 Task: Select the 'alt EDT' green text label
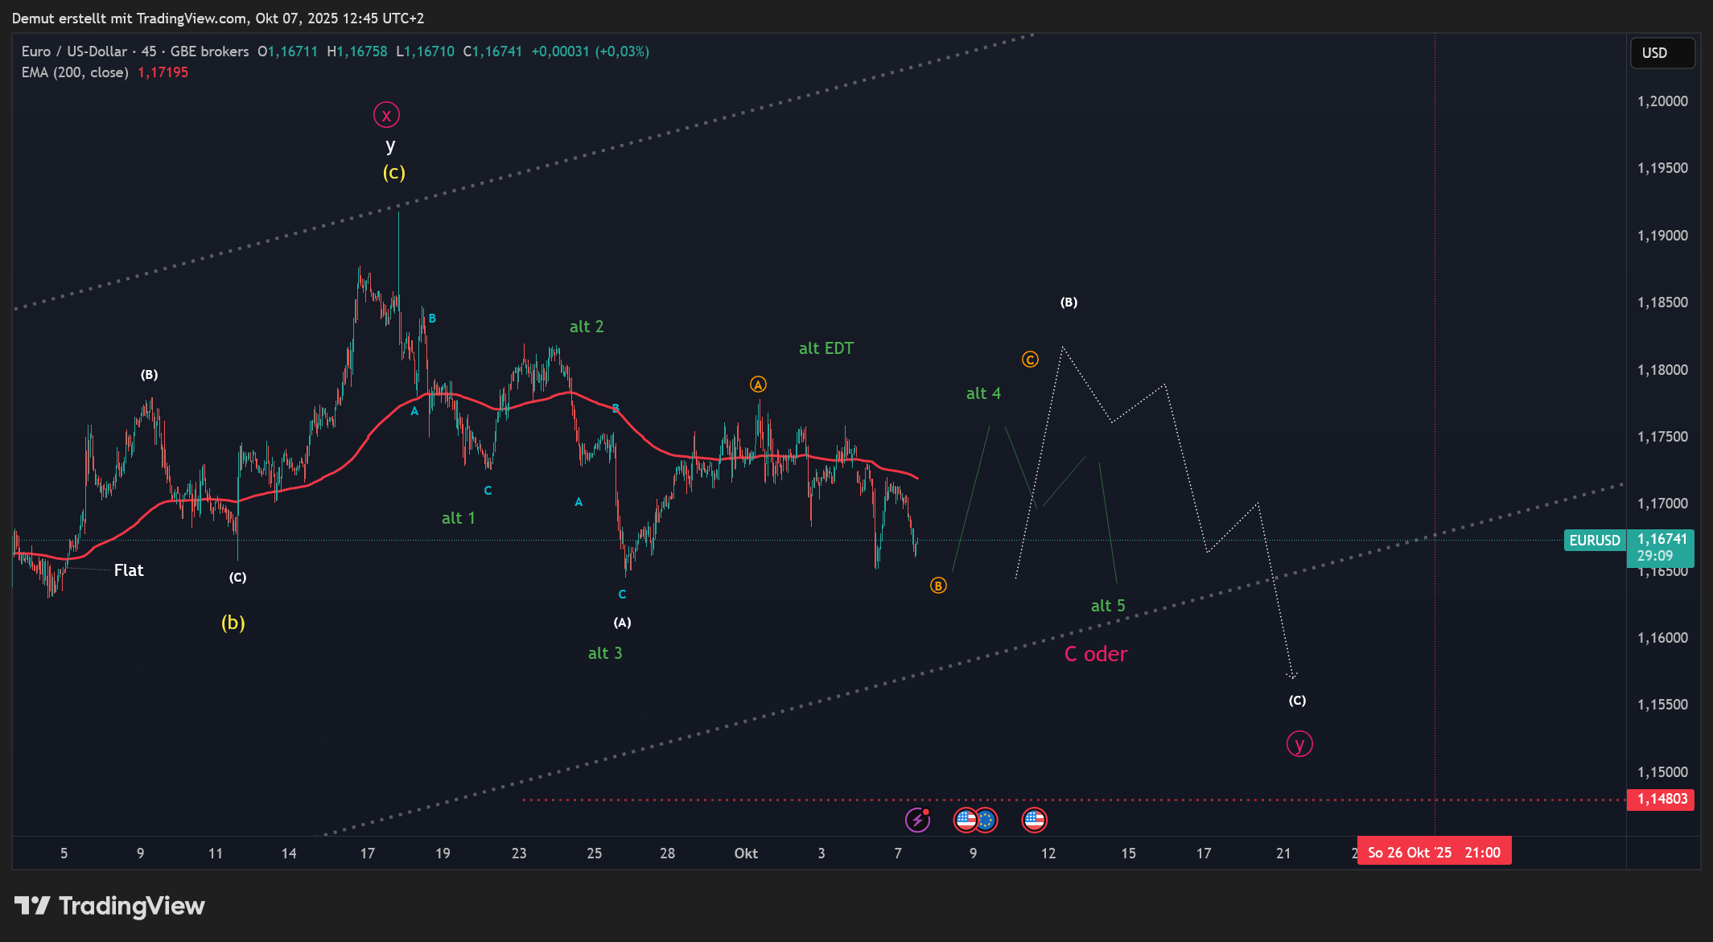coord(826,348)
